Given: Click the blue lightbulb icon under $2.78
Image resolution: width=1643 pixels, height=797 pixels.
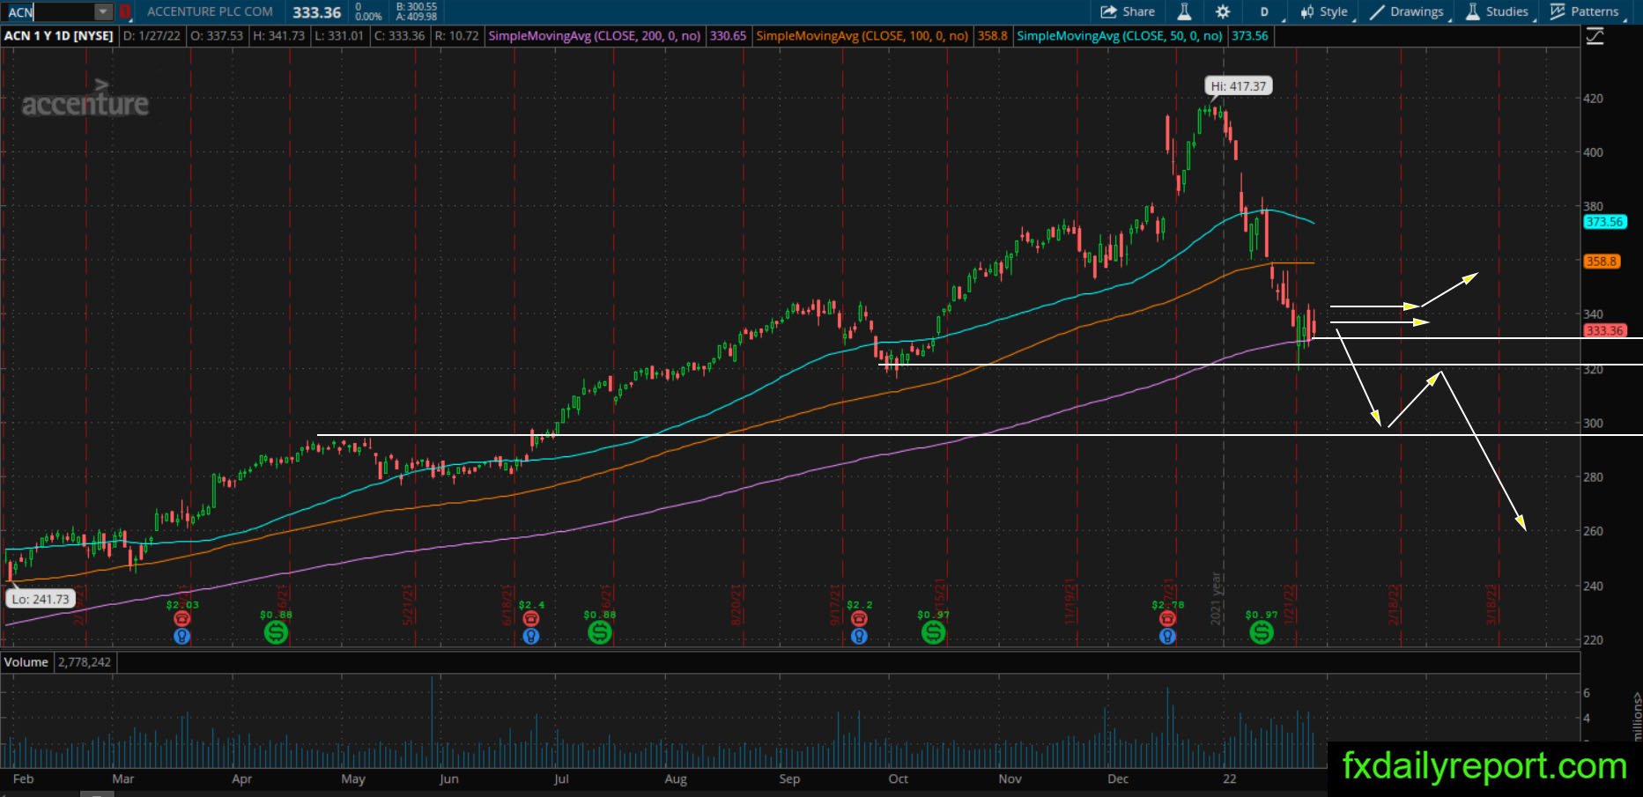Looking at the screenshot, I should [x=1167, y=636].
